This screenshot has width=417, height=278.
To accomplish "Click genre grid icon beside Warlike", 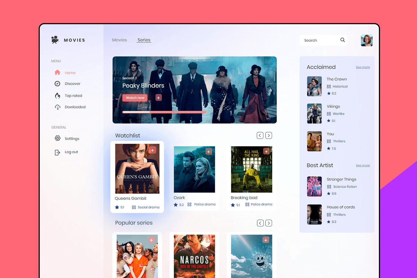I will (x=329, y=114).
